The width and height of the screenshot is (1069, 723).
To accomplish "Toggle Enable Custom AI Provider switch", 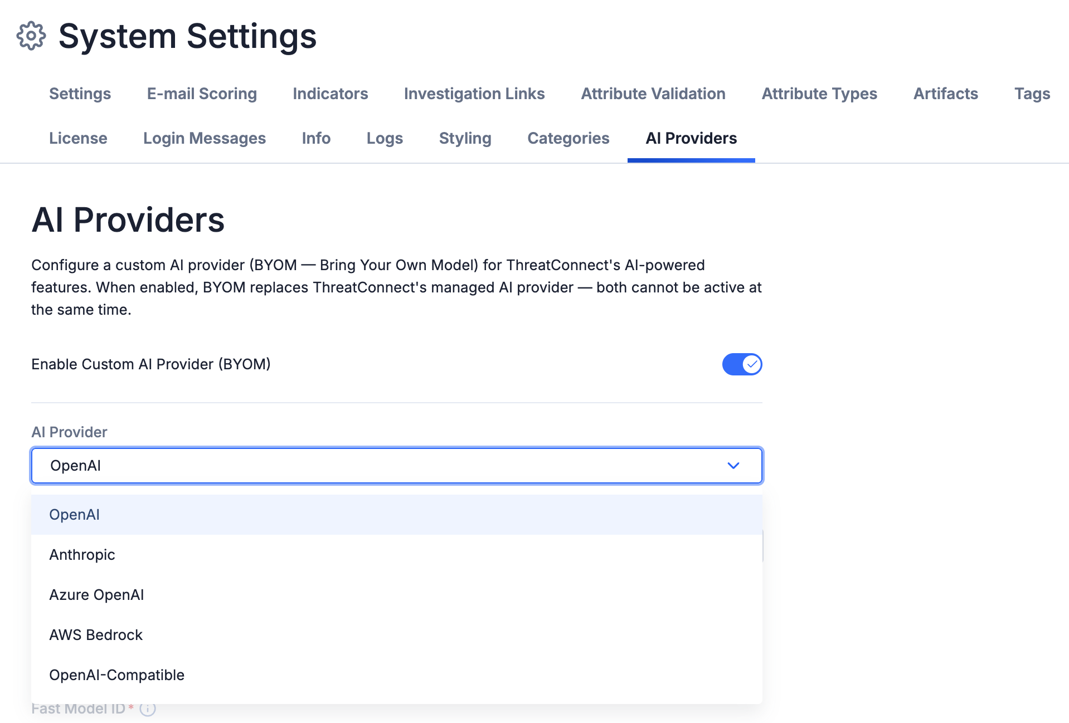I will point(742,364).
